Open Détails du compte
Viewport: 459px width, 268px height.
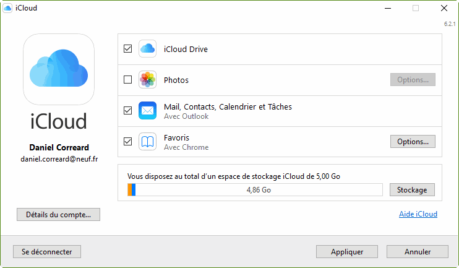coord(58,215)
